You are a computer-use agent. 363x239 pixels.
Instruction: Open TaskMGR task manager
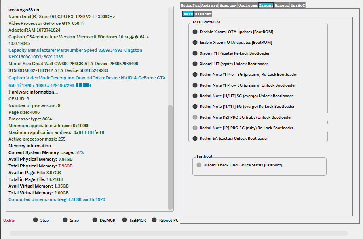pos(134,220)
